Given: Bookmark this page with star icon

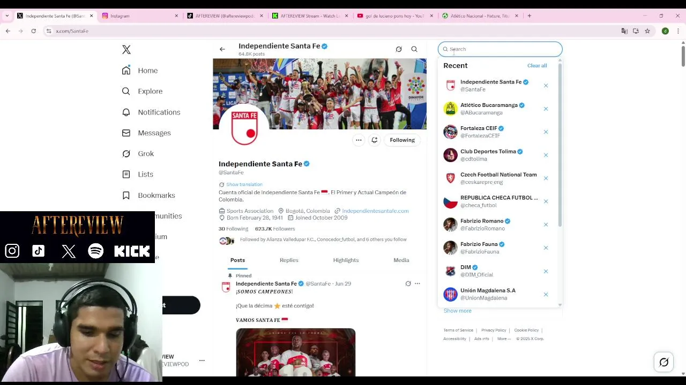Looking at the screenshot, I should click(647, 31).
